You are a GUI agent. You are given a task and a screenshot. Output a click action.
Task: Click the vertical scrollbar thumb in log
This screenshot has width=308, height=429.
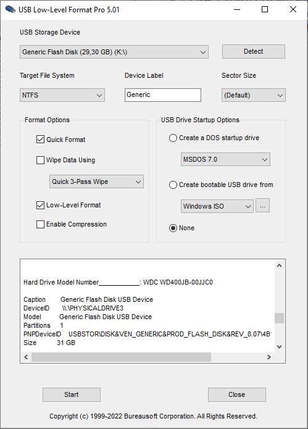279,318
